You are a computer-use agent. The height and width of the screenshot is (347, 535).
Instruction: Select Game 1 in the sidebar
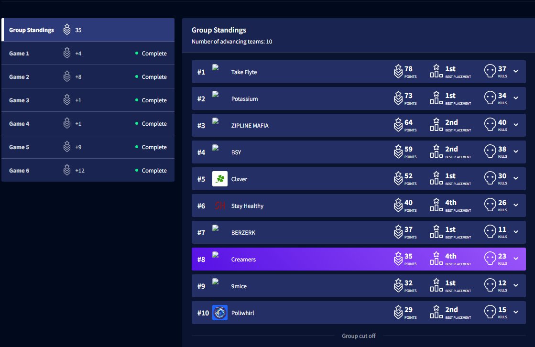88,53
